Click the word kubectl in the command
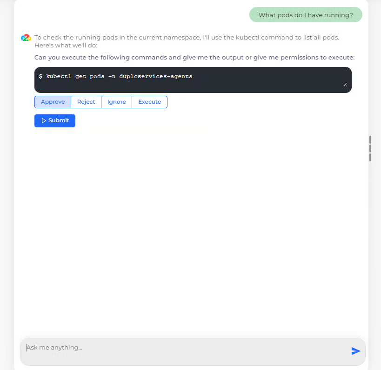This screenshot has width=381, height=370. pyautogui.click(x=59, y=76)
